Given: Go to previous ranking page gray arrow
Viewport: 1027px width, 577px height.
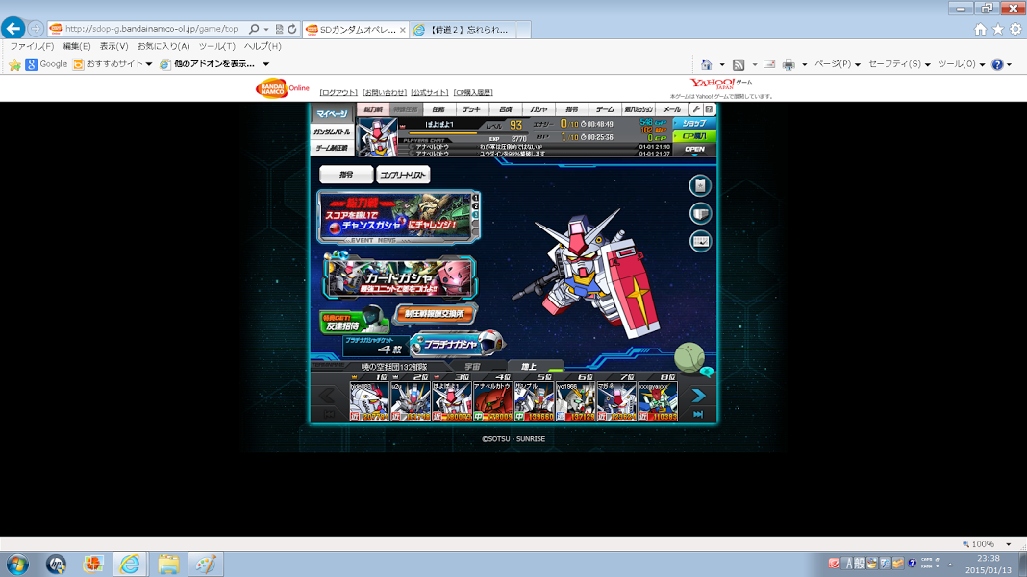Looking at the screenshot, I should (327, 396).
